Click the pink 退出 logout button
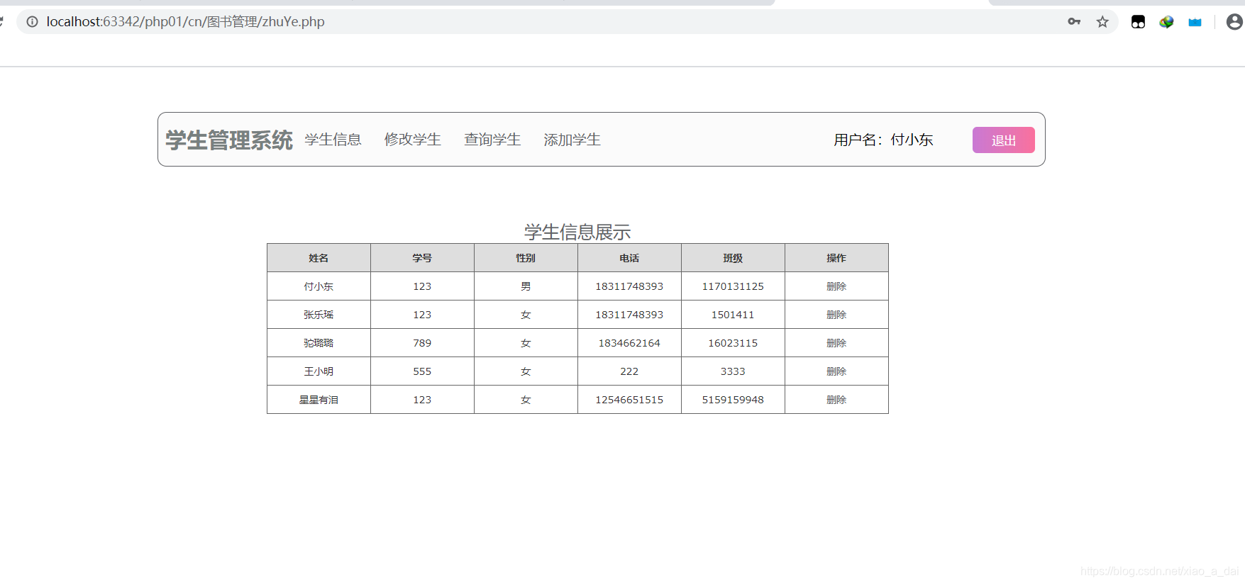The height and width of the screenshot is (584, 1245). [1004, 140]
